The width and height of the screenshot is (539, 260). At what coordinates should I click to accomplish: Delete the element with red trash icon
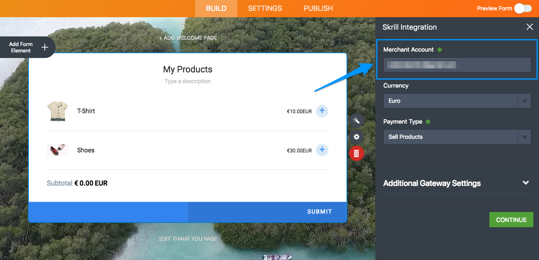pyautogui.click(x=357, y=153)
